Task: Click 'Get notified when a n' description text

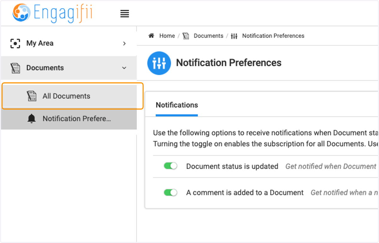Action: 344,193
